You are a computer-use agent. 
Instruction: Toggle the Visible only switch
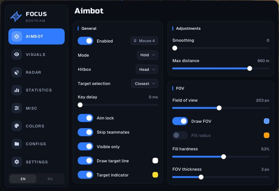[x=85, y=147]
